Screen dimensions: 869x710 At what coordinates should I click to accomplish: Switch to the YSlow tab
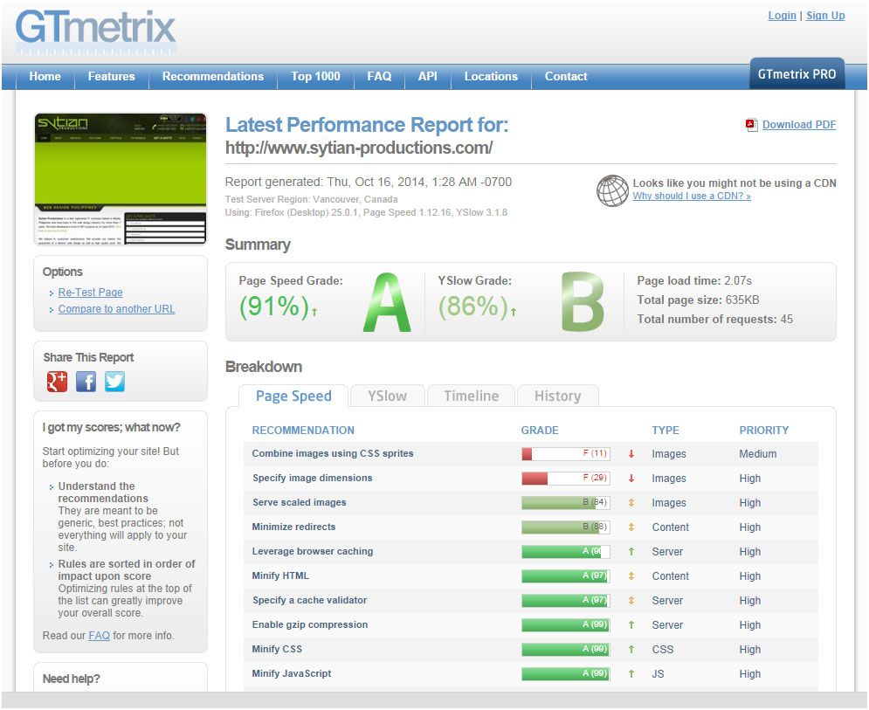pos(388,396)
